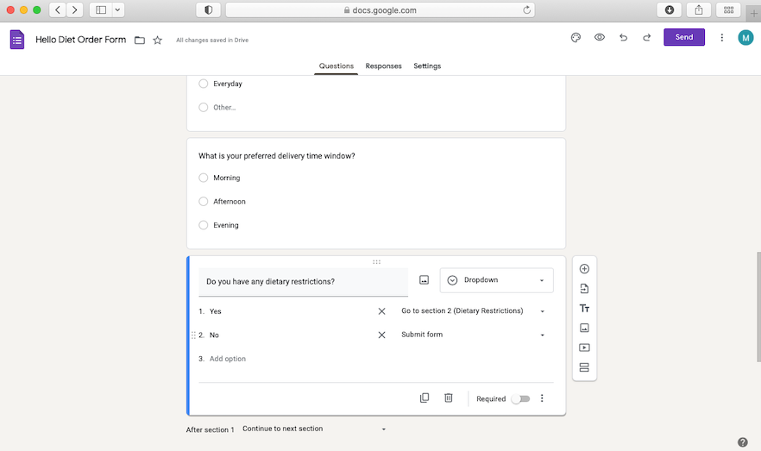Duplicate the dietary restrictions question
Image resolution: width=761 pixels, height=451 pixels.
click(425, 398)
